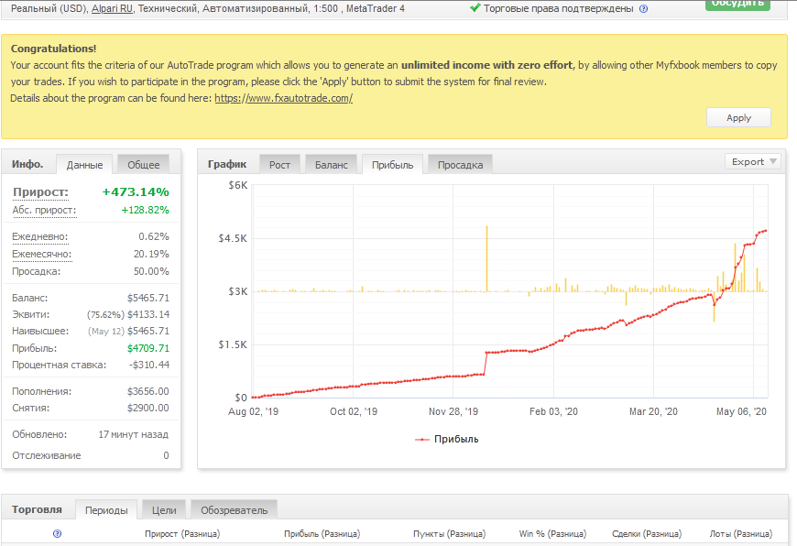This screenshot has width=797, height=546.
Task: Click the Пункты (Разница) column header
Action: click(449, 534)
